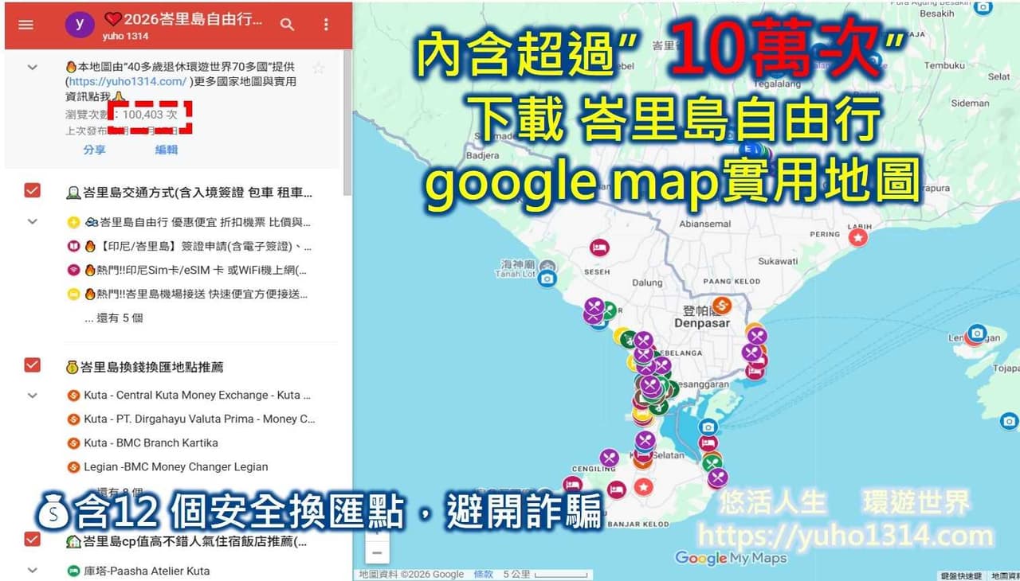Image resolution: width=1020 pixels, height=581 pixels.
Task: Select the red star marker near Larih
Action: pos(857,237)
